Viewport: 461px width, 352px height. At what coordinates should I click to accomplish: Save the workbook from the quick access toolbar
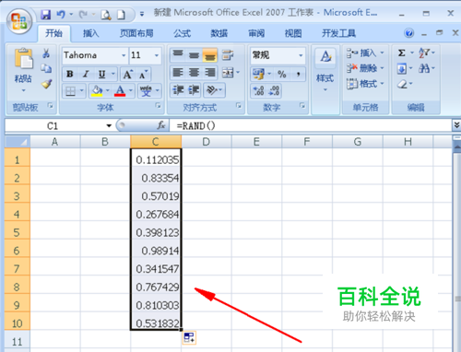pyautogui.click(x=46, y=14)
